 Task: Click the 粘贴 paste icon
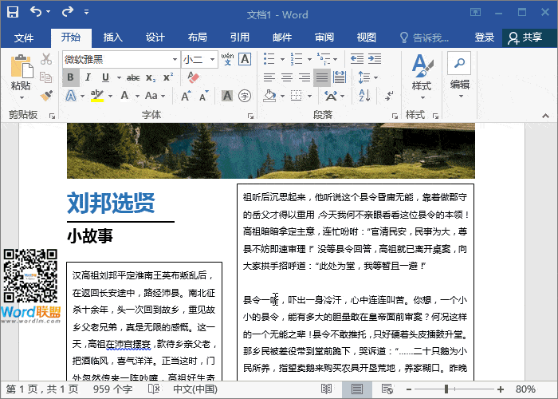pyautogui.click(x=21, y=66)
